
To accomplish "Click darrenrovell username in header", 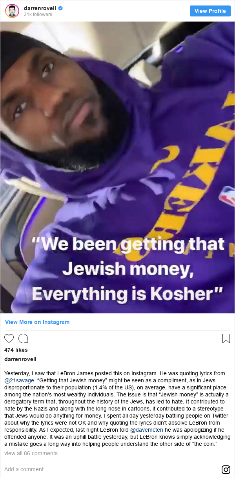I will (x=40, y=8).
